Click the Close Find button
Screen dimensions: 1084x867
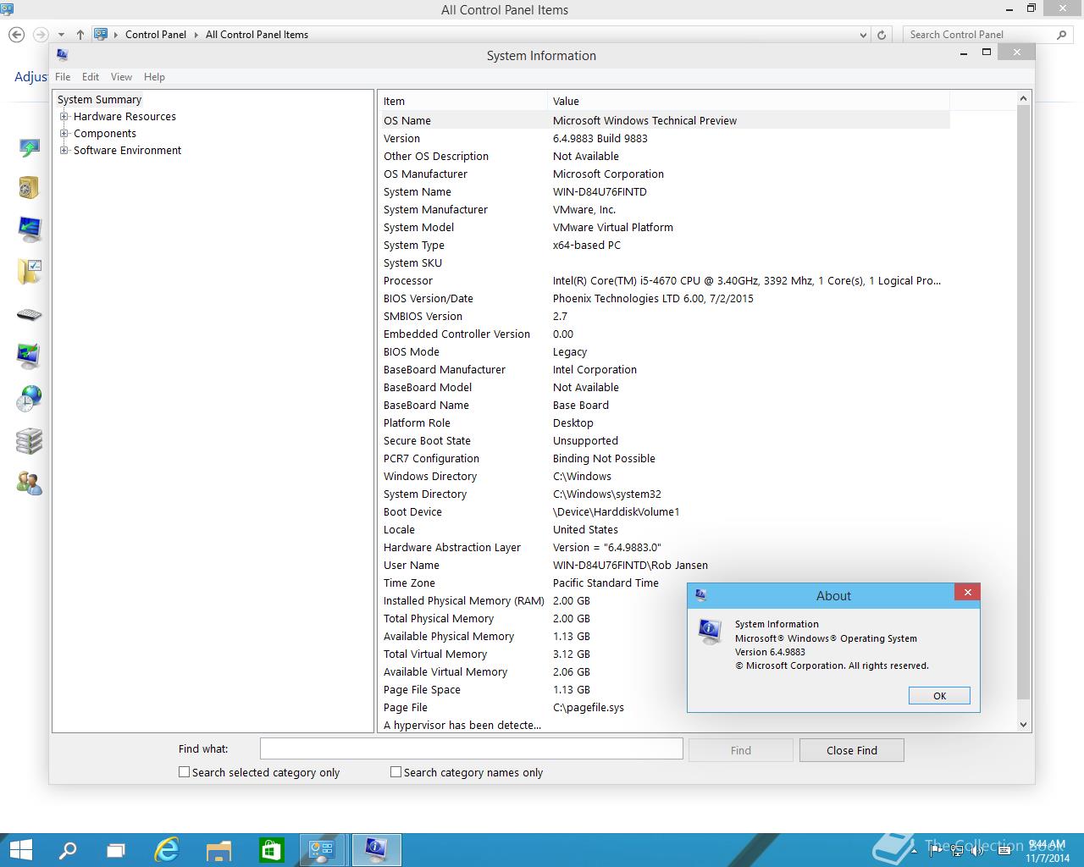tap(852, 750)
